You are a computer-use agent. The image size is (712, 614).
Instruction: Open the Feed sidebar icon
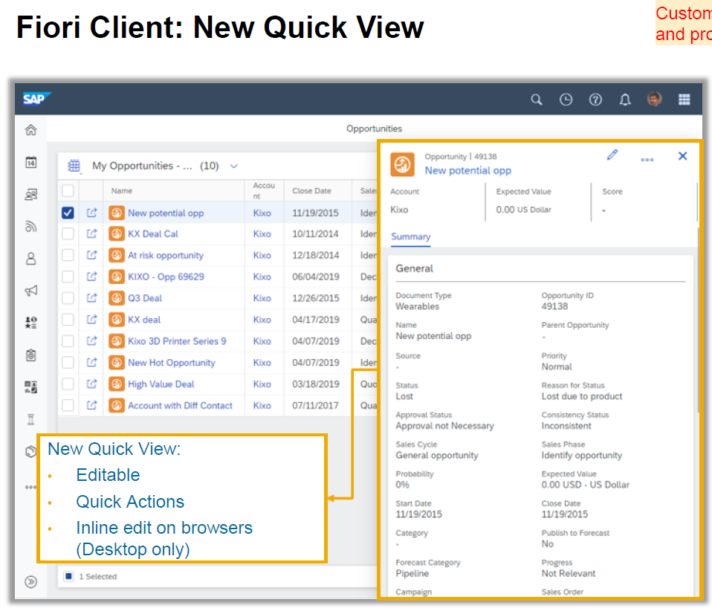pyautogui.click(x=31, y=226)
